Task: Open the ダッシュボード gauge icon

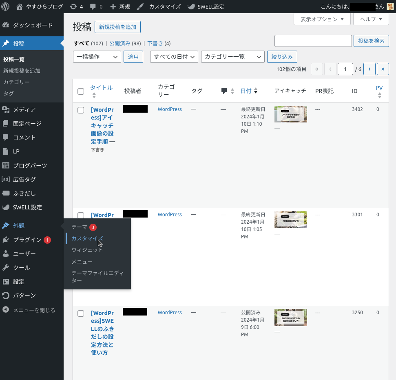Action: click(6, 25)
